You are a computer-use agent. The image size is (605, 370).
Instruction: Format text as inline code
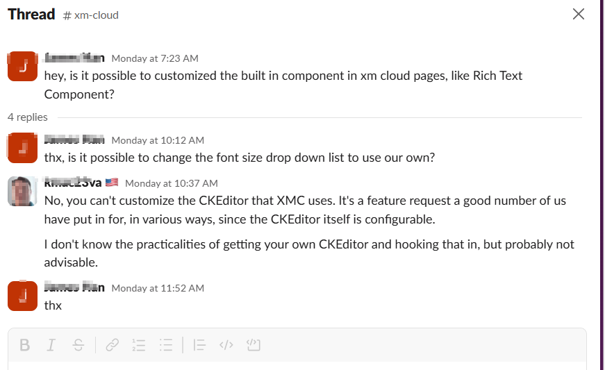point(226,345)
